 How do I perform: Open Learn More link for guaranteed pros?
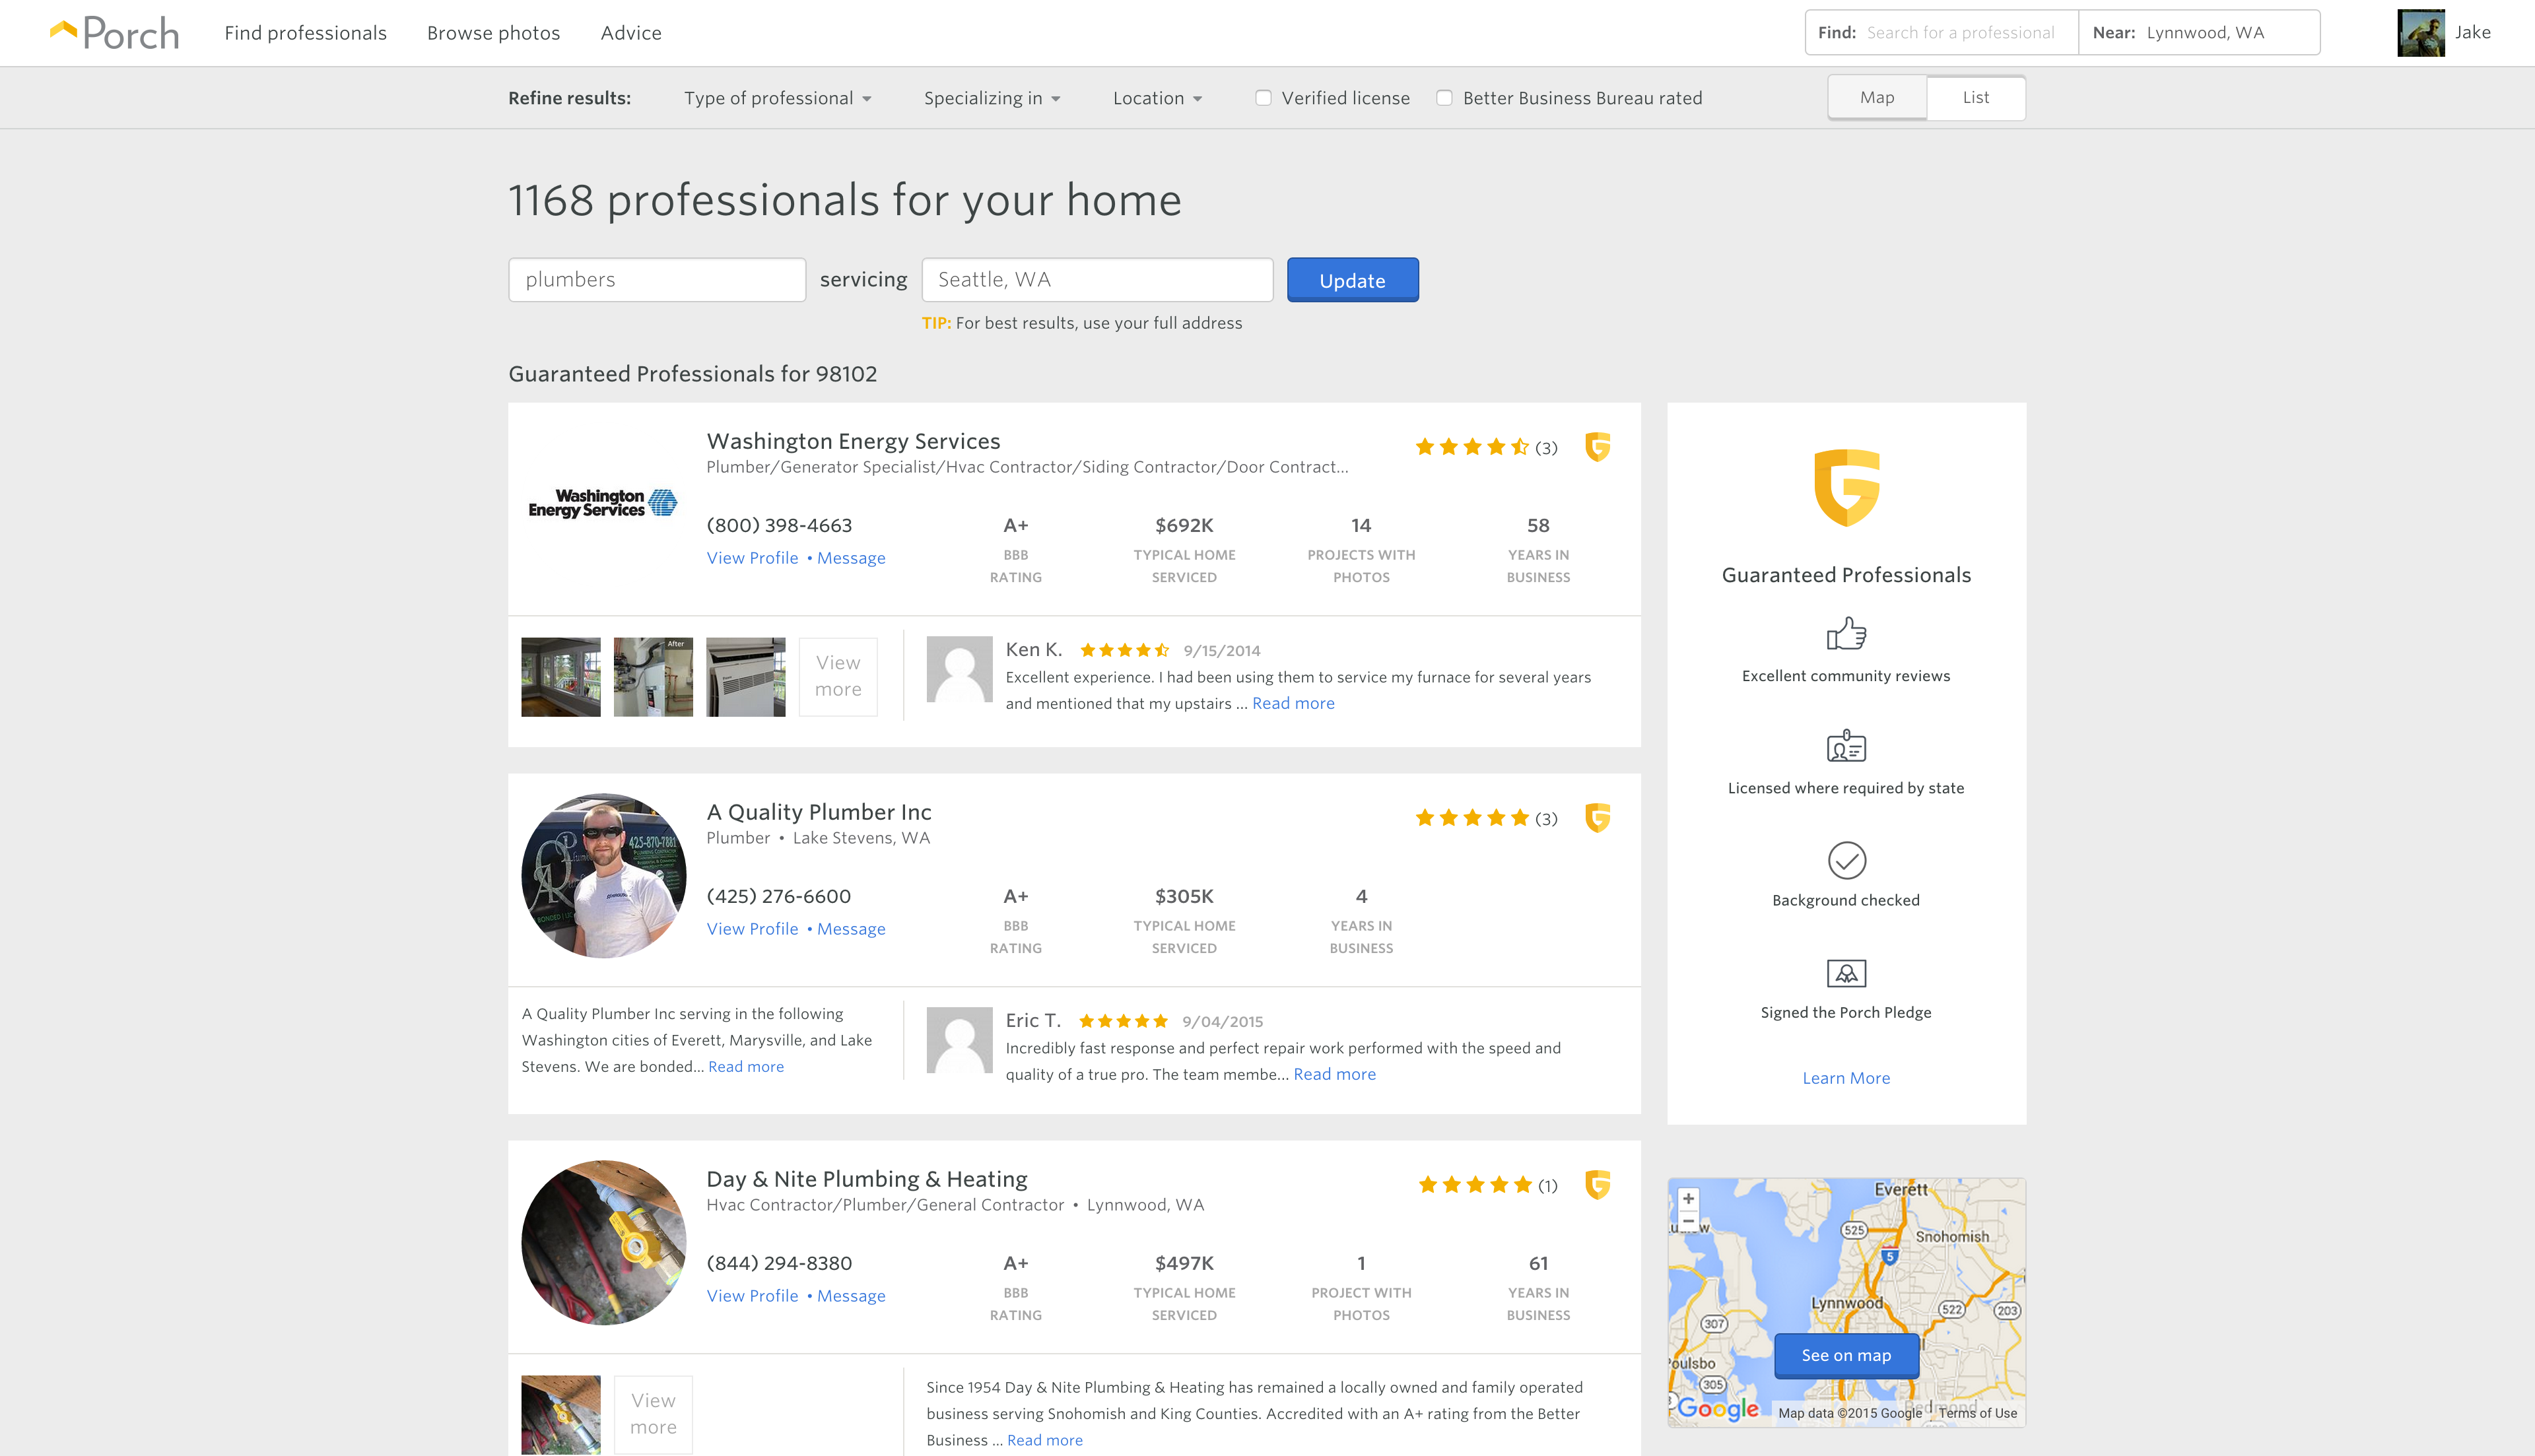pos(1846,1078)
